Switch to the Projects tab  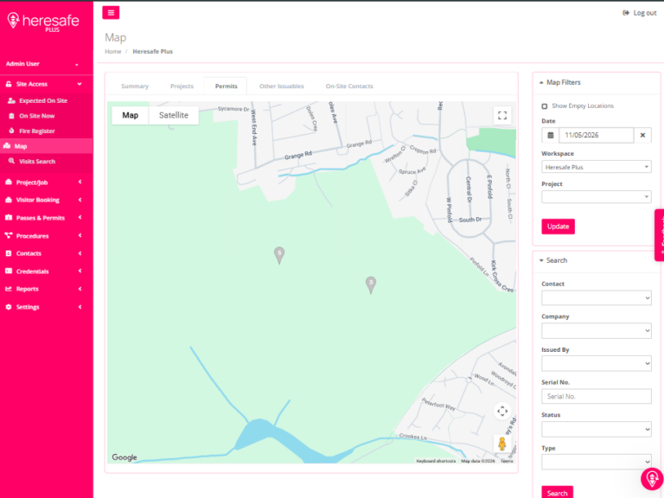click(x=182, y=86)
